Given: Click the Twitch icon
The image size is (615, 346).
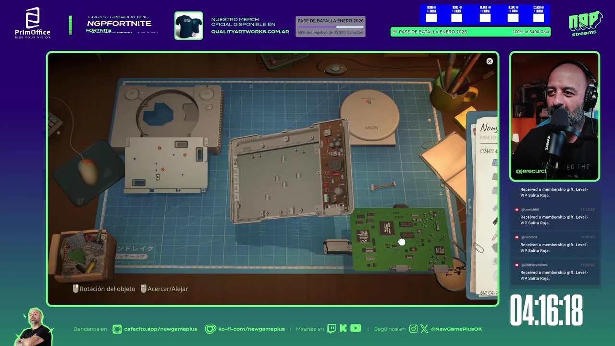Looking at the screenshot, I should [332, 329].
